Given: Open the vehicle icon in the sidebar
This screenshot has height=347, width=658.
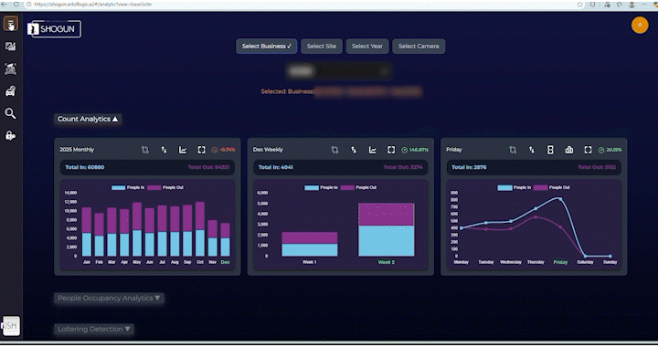Looking at the screenshot, I should pos(10,91).
